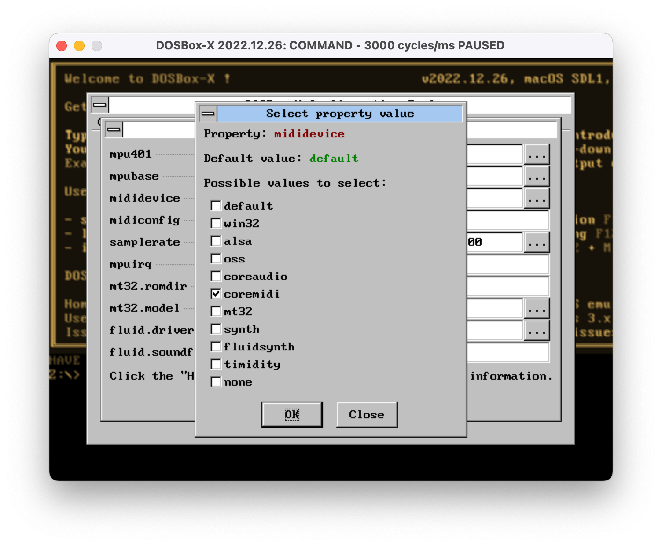Image resolution: width=662 pixels, height=546 pixels.
Task: Click the green default value text
Action: (334, 159)
